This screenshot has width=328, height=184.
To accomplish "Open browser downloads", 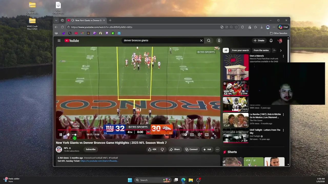I will click(x=262, y=27).
